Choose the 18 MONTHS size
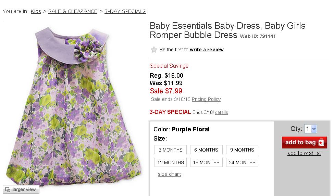The image size is (334, 196). pyautogui.click(x=206, y=162)
